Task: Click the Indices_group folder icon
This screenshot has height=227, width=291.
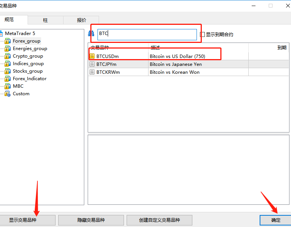Action: click(8, 64)
